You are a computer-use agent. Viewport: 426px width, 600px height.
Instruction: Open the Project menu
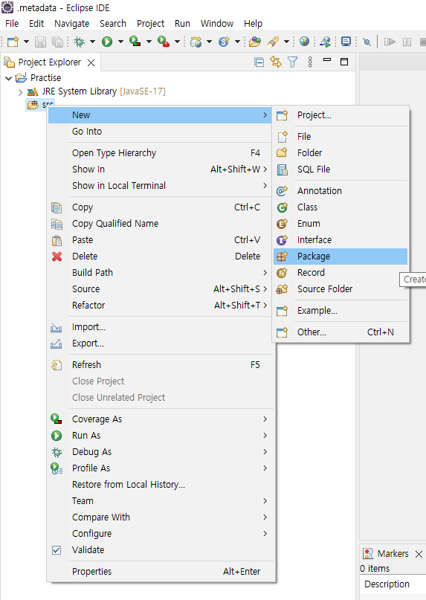point(150,23)
